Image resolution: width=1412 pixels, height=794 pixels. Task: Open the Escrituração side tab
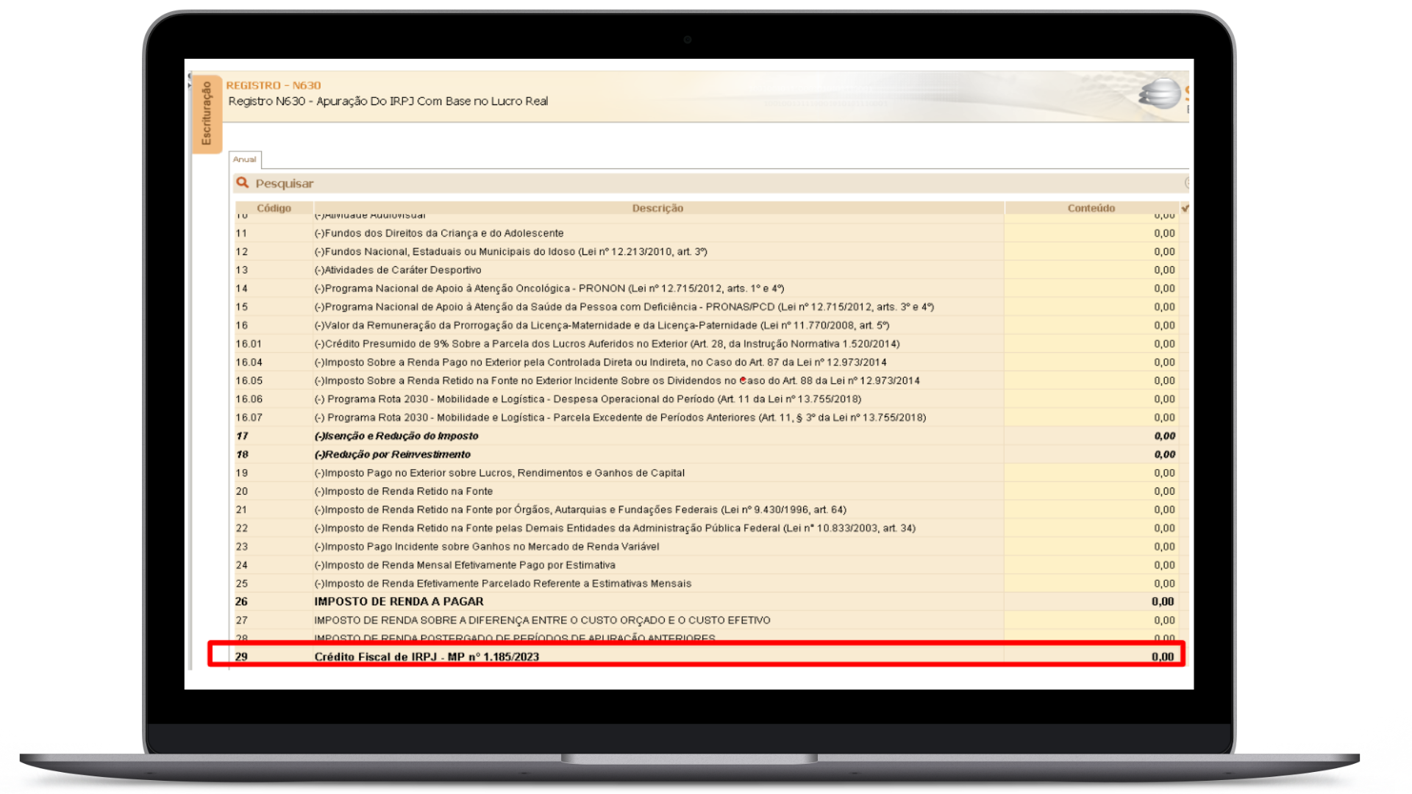(207, 113)
